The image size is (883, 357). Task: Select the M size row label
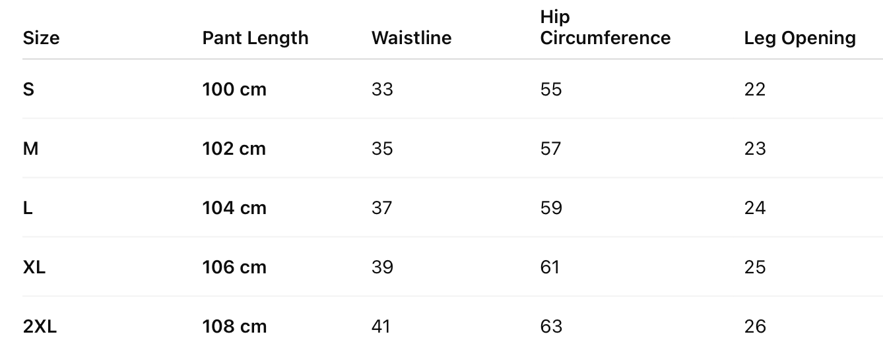point(30,148)
